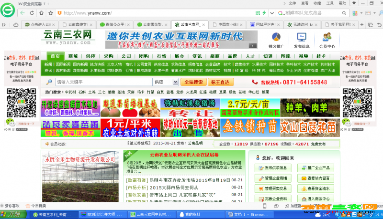Open the 国际新闻 sub-navigation link

pyautogui.click(x=63, y=64)
